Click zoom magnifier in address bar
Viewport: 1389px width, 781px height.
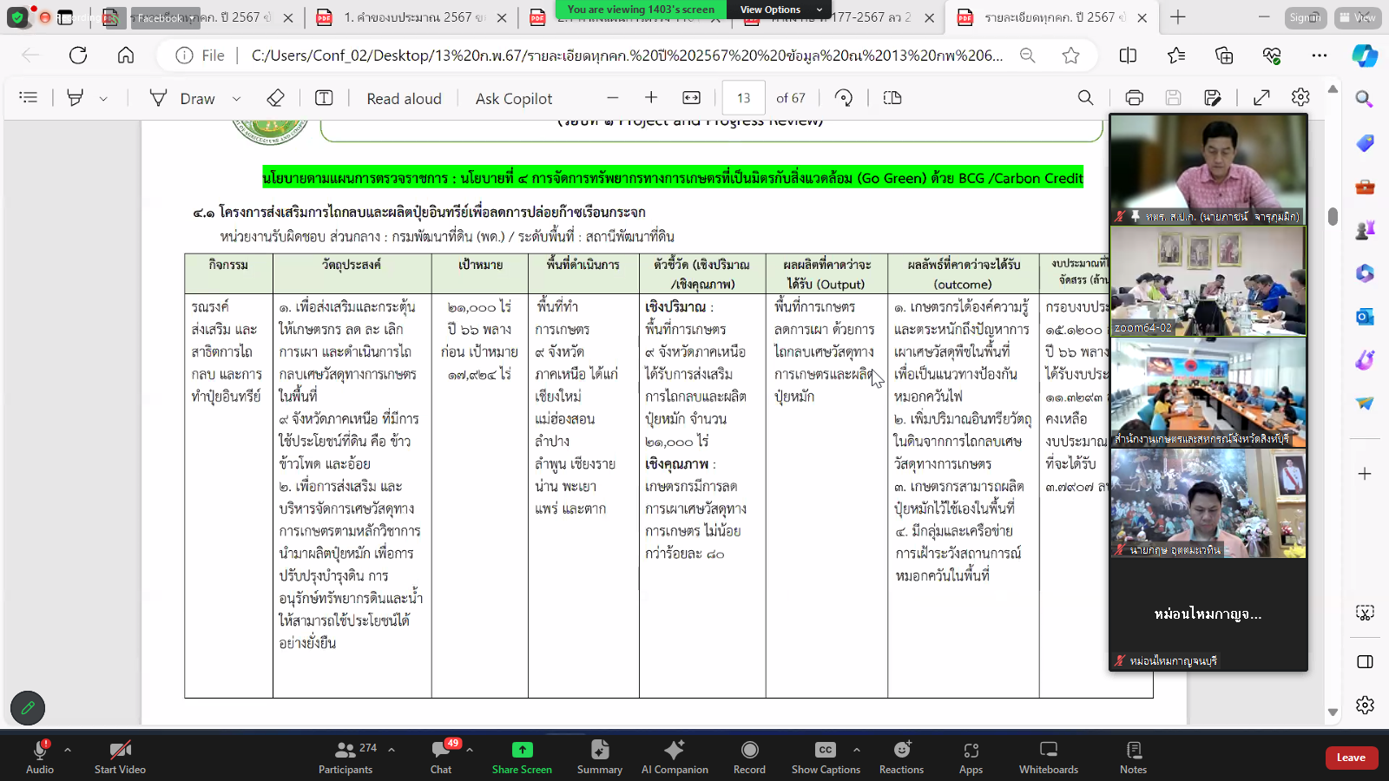click(1028, 56)
